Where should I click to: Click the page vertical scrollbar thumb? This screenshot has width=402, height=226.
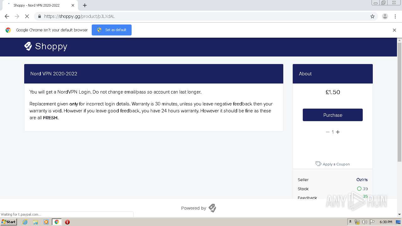tap(399, 102)
